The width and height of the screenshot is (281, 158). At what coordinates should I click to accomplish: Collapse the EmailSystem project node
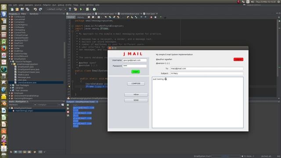click(x=10, y=59)
